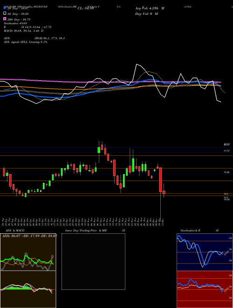Click the last red candlestick dated 11 Dec
The image size is (233, 308).
coord(164,192)
